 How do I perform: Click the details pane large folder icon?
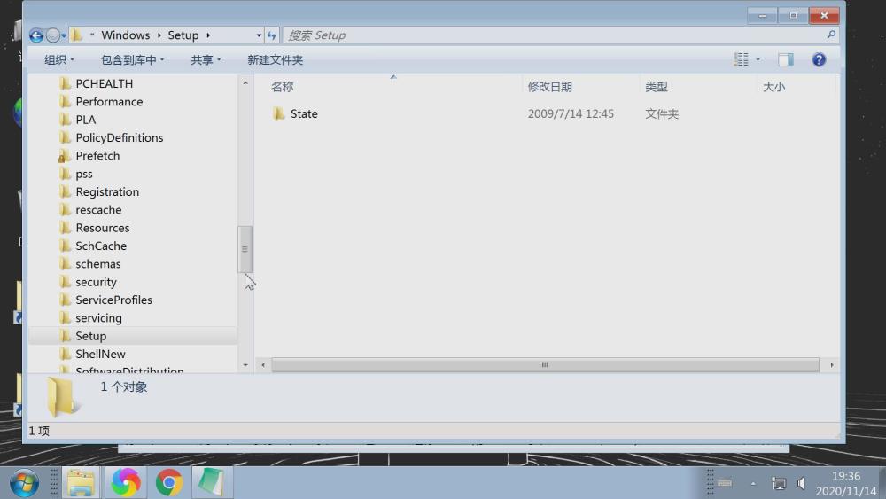[62, 397]
